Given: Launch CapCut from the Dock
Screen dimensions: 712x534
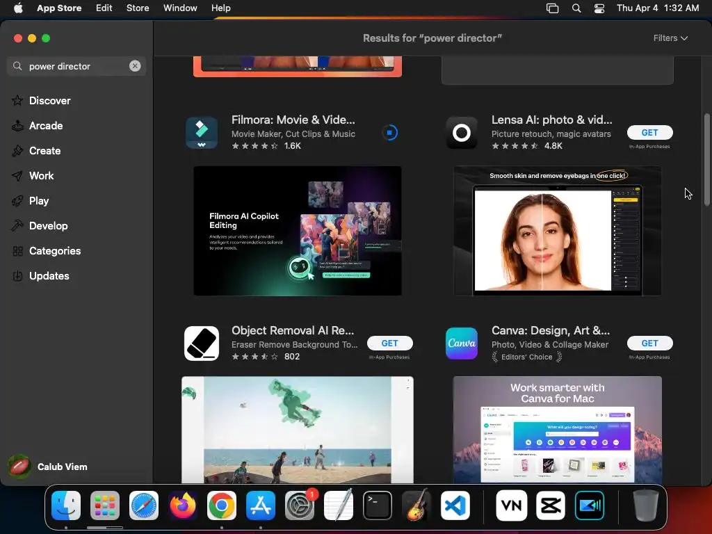Looking at the screenshot, I should click(x=551, y=505).
